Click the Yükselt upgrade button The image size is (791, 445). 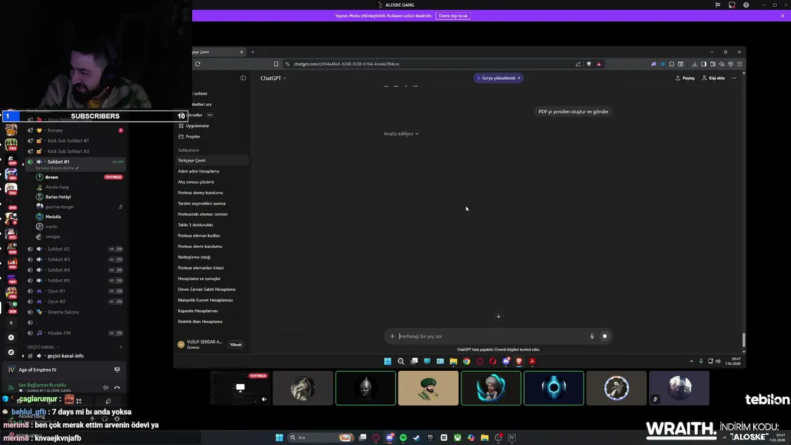(x=236, y=344)
